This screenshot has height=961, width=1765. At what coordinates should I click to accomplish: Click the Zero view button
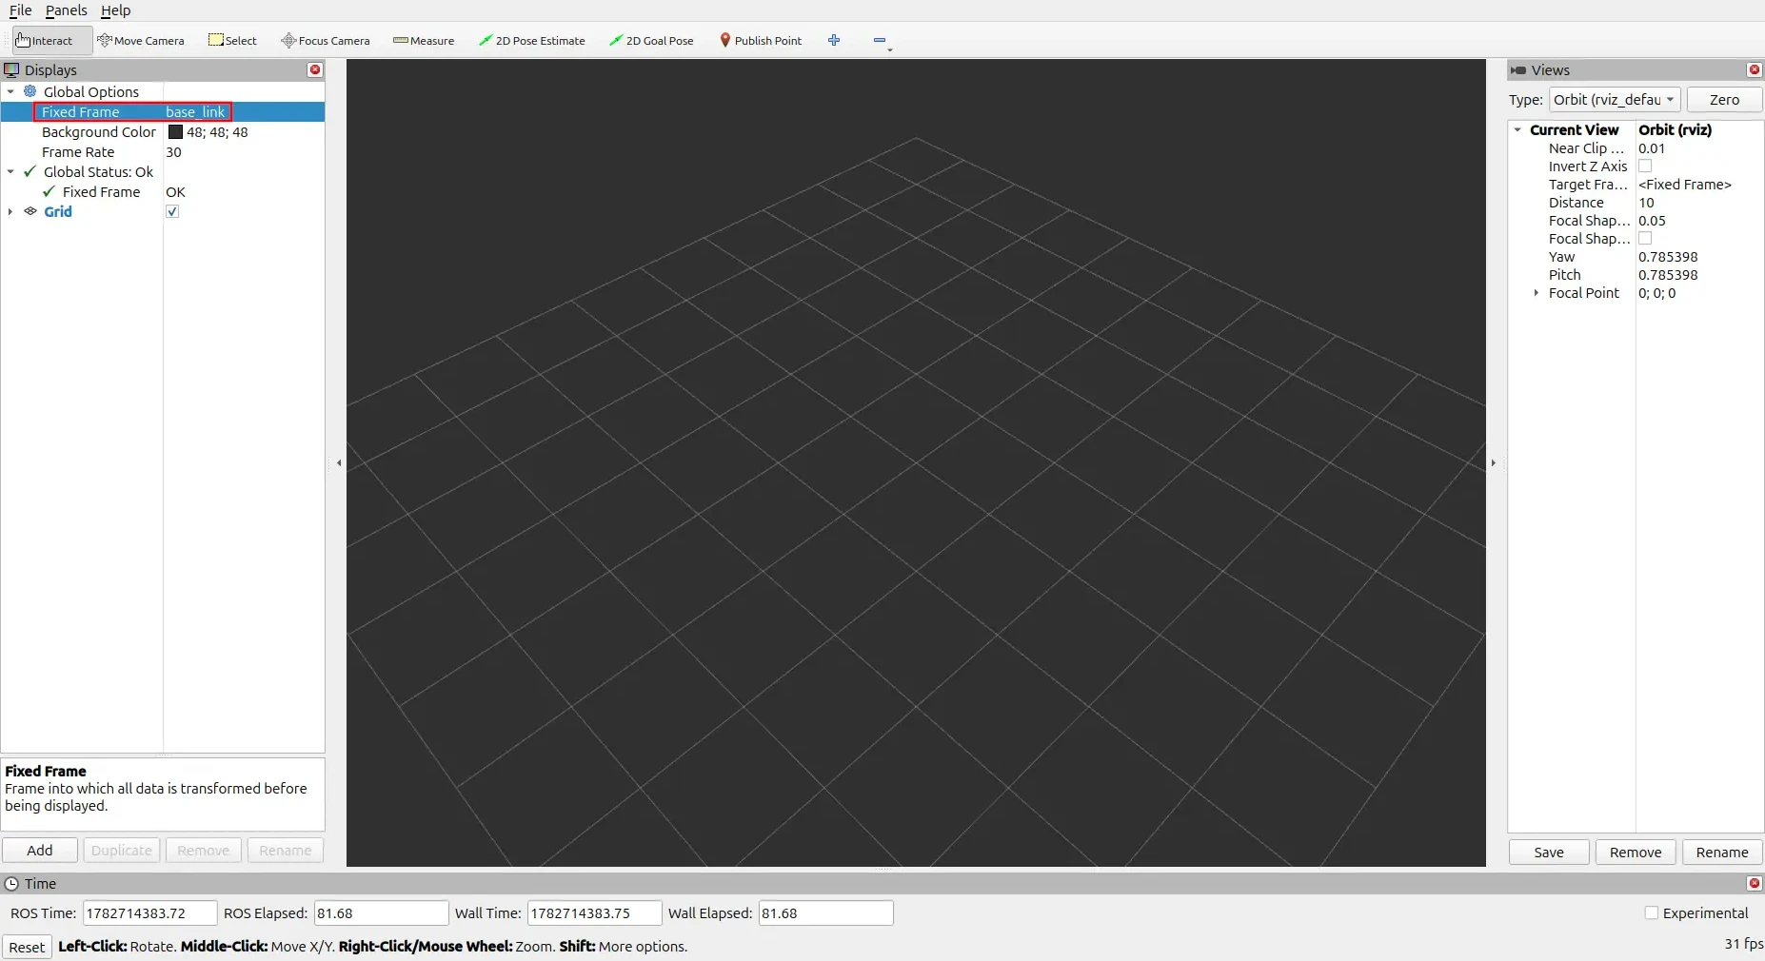tap(1724, 99)
